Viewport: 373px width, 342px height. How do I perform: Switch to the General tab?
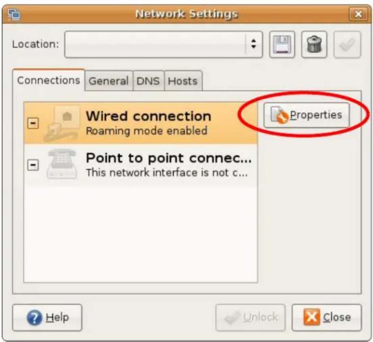point(109,81)
